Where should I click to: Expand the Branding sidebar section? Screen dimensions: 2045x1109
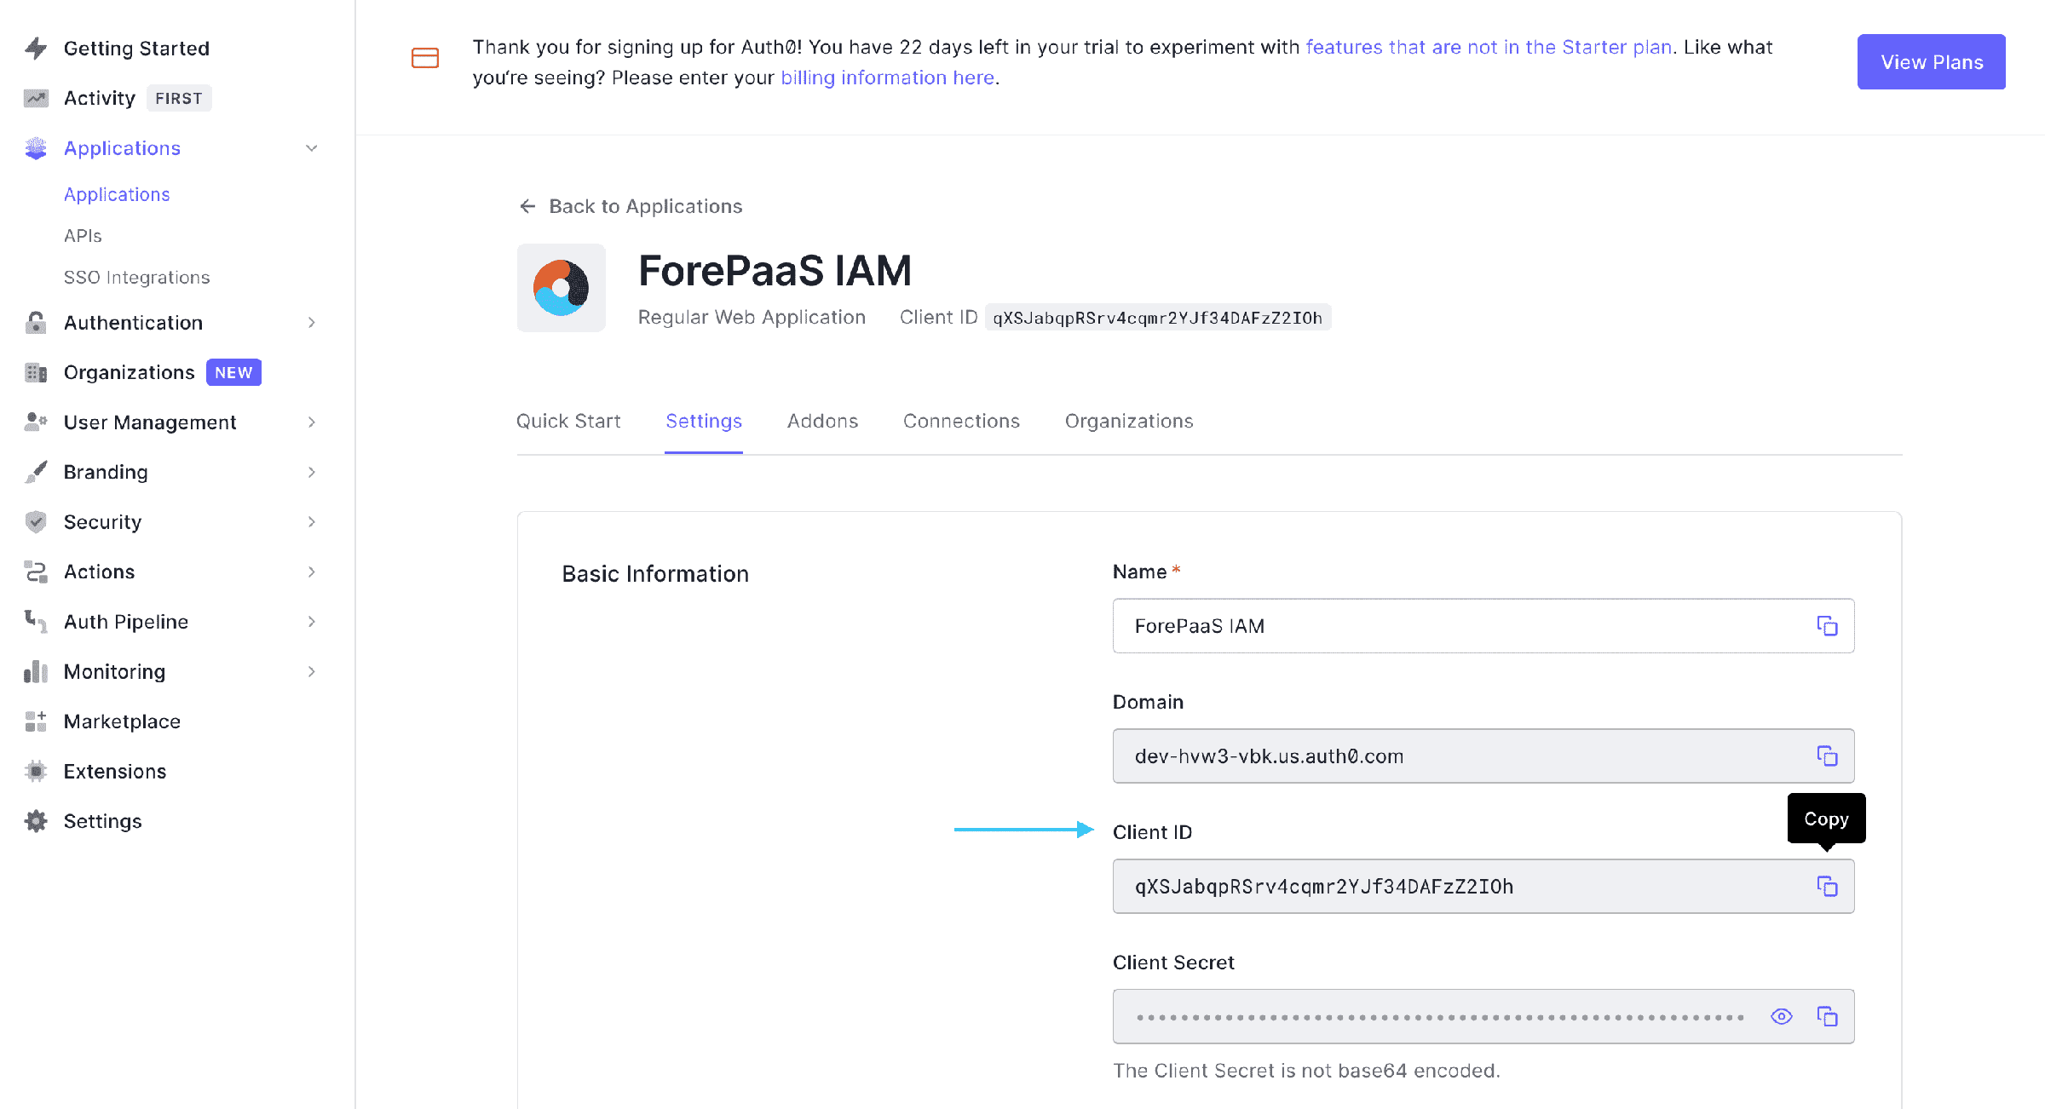312,472
